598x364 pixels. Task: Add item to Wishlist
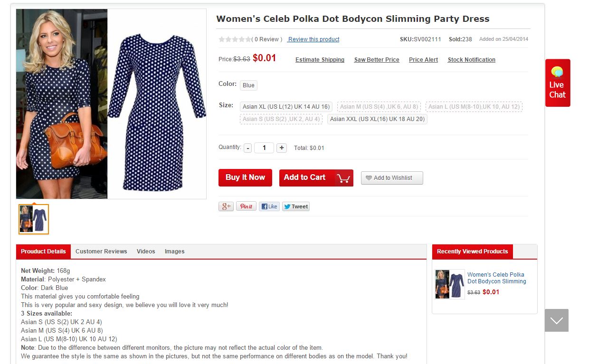click(392, 178)
